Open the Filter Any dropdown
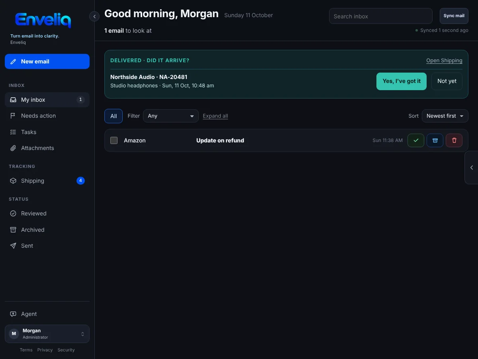Screen dimensions: 478x359 [x=171, y=116]
